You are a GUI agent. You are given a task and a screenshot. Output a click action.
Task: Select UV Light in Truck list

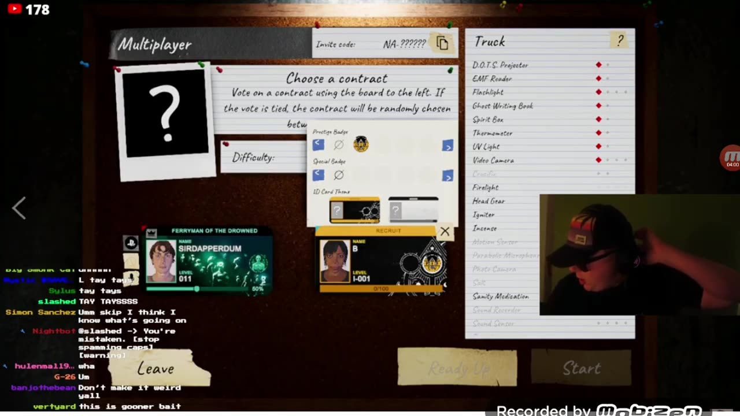click(x=486, y=147)
